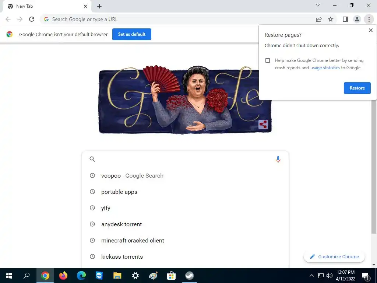Viewport: 377px width, 283px height.
Task: Open a new tab with the plus button
Action: [x=99, y=6]
